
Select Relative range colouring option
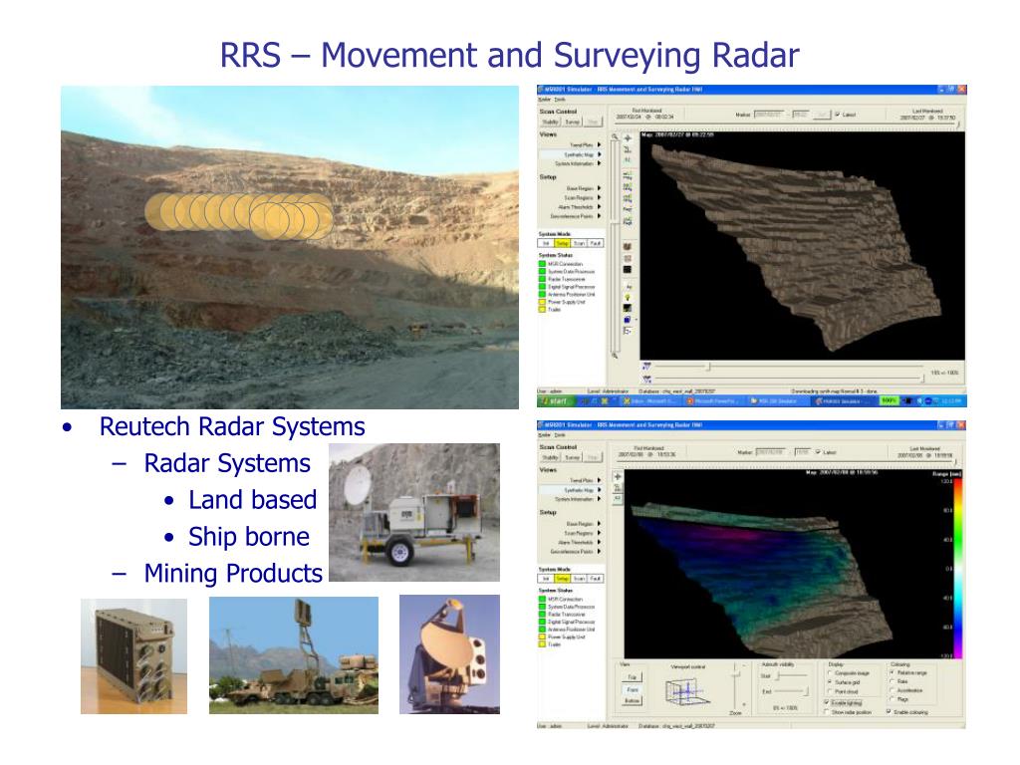(892, 672)
